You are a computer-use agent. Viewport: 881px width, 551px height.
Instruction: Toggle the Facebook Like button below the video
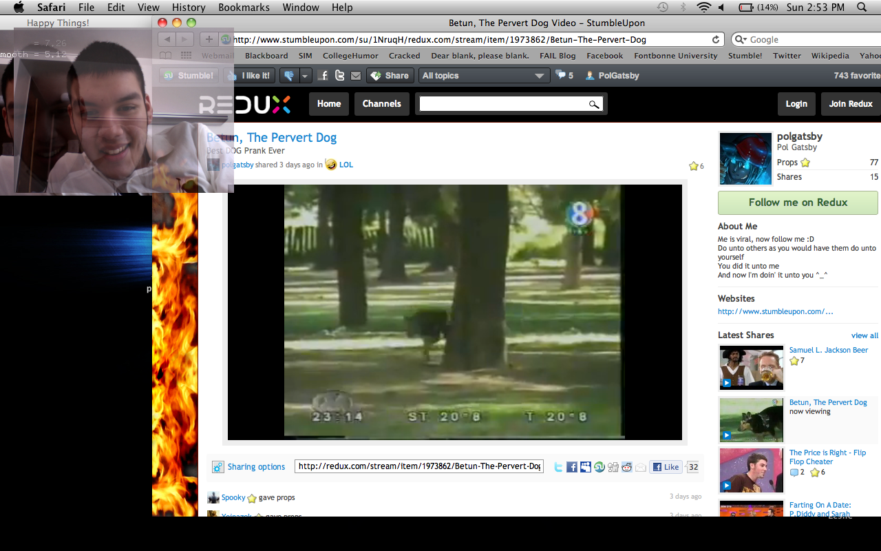tap(666, 467)
